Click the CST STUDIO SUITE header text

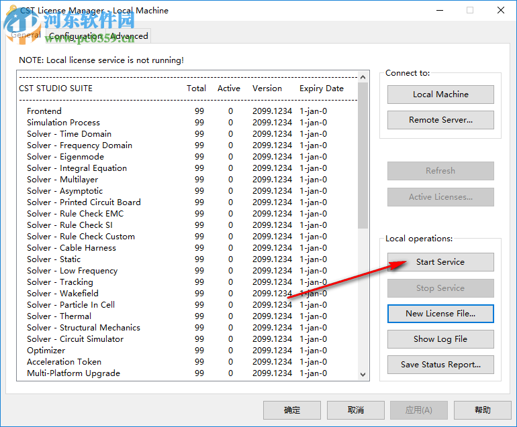56,88
